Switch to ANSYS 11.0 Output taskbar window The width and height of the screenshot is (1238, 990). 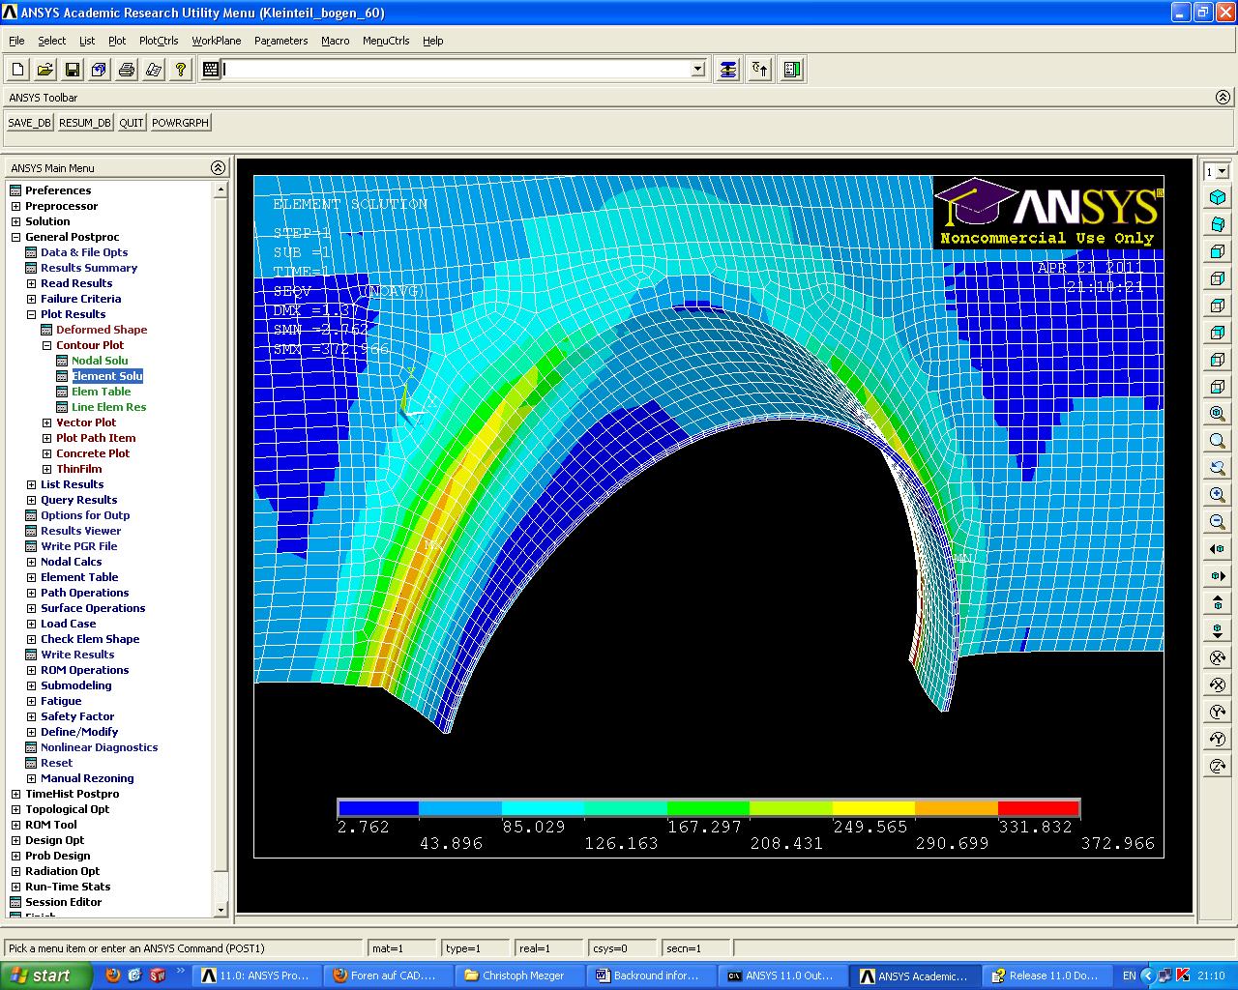tap(781, 975)
